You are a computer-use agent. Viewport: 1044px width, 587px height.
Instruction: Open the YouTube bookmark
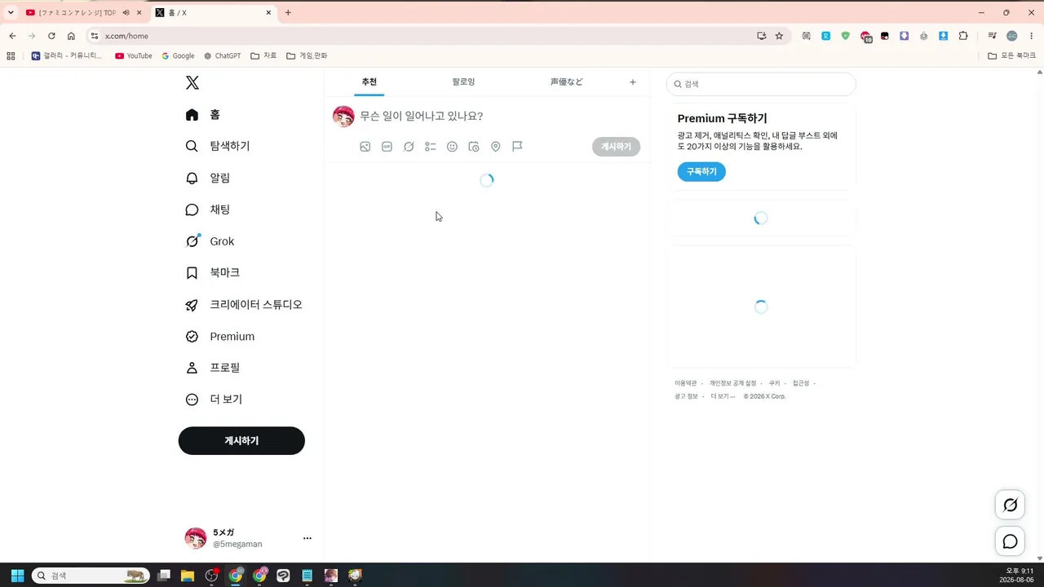pos(134,56)
